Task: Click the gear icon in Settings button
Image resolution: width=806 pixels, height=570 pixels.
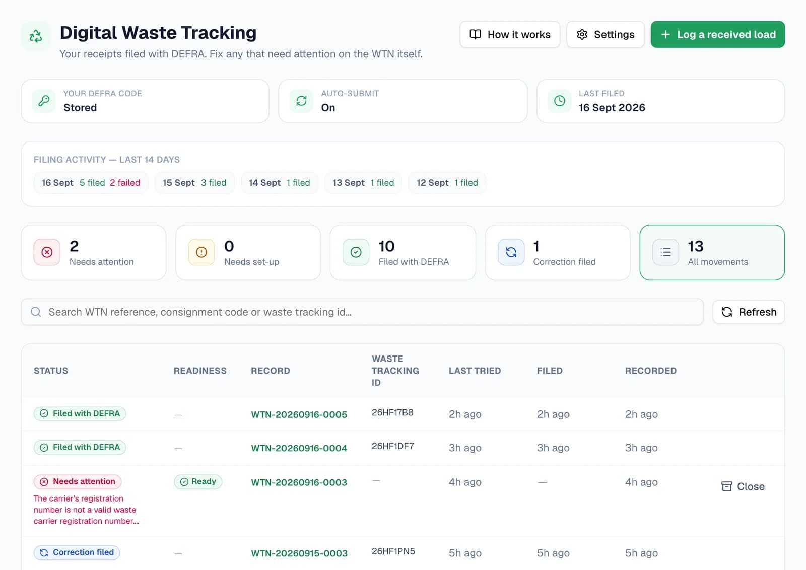Action: 582,34
